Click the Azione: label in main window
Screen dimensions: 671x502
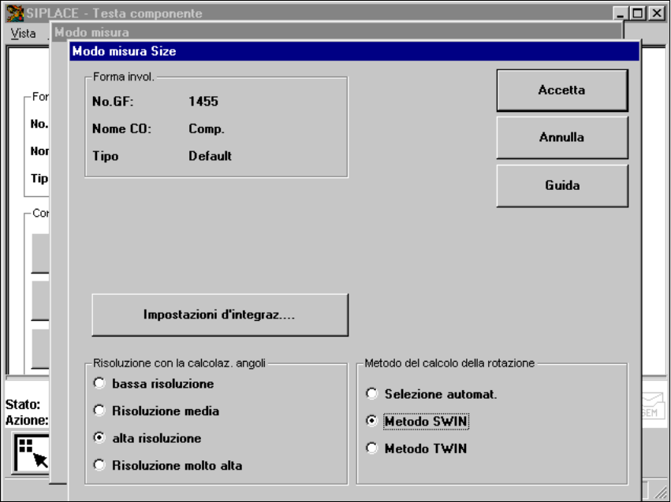(x=27, y=420)
